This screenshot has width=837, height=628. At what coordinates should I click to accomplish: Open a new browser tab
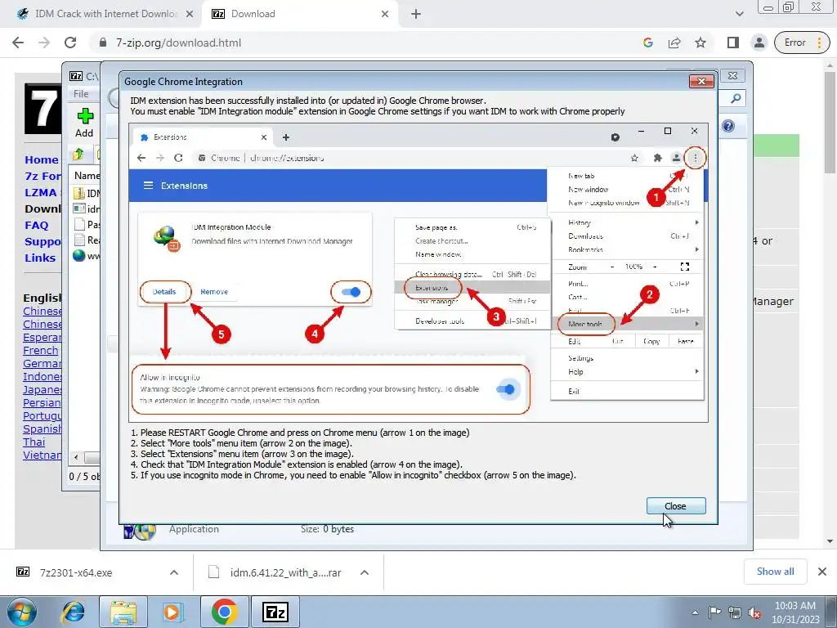416,14
